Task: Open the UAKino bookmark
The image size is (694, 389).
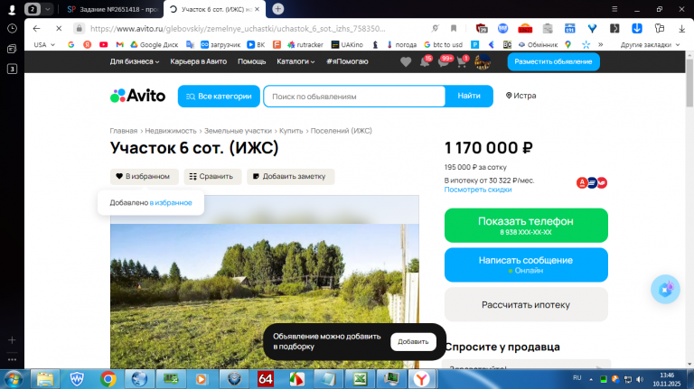Action: click(x=347, y=44)
